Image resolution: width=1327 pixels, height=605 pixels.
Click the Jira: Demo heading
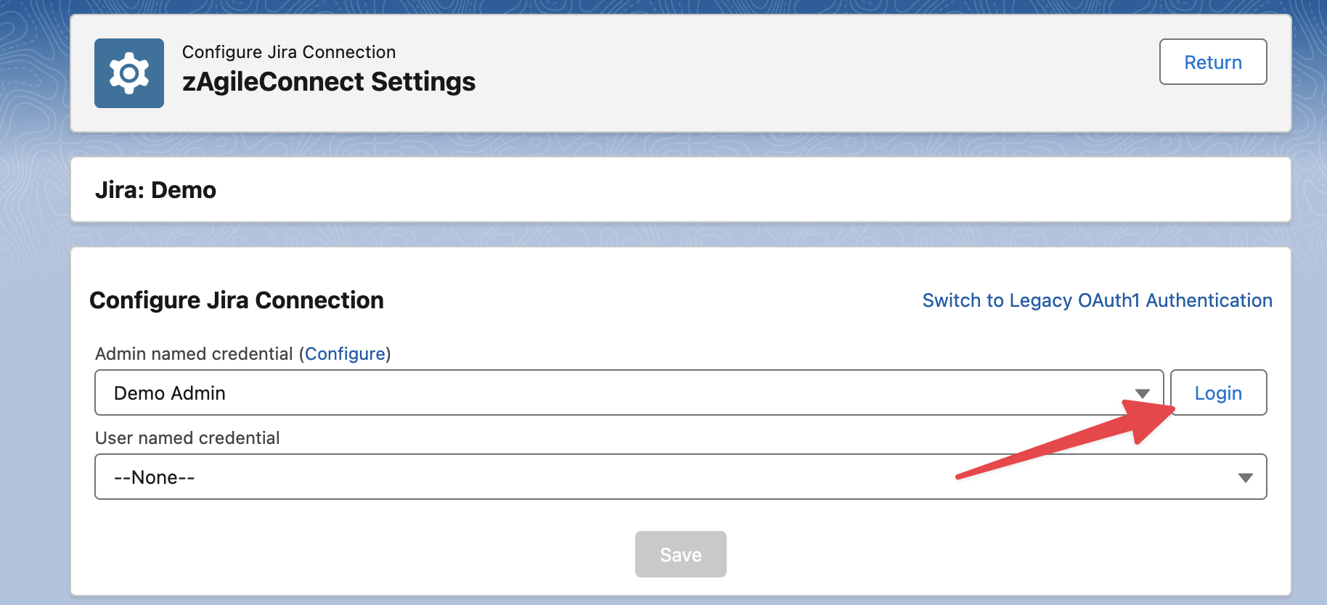tap(155, 190)
